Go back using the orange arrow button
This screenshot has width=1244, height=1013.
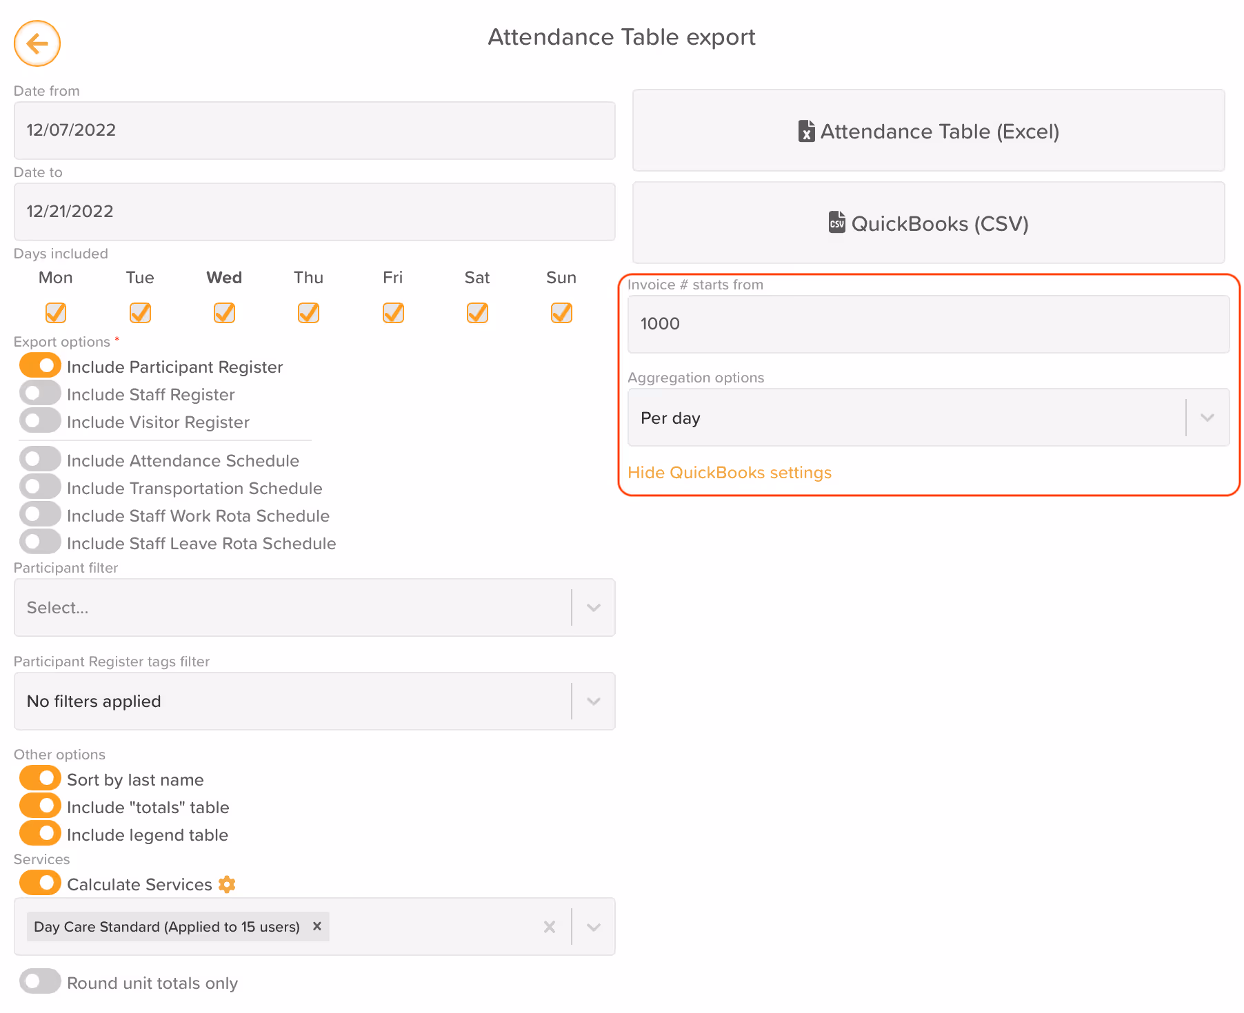[37, 43]
